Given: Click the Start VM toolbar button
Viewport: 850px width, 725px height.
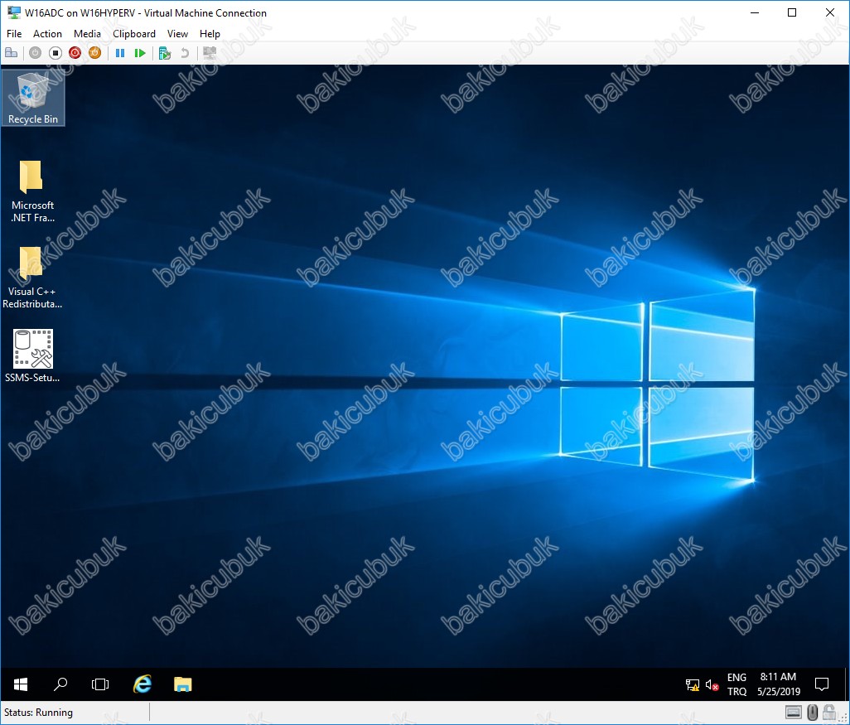Looking at the screenshot, I should 36,52.
